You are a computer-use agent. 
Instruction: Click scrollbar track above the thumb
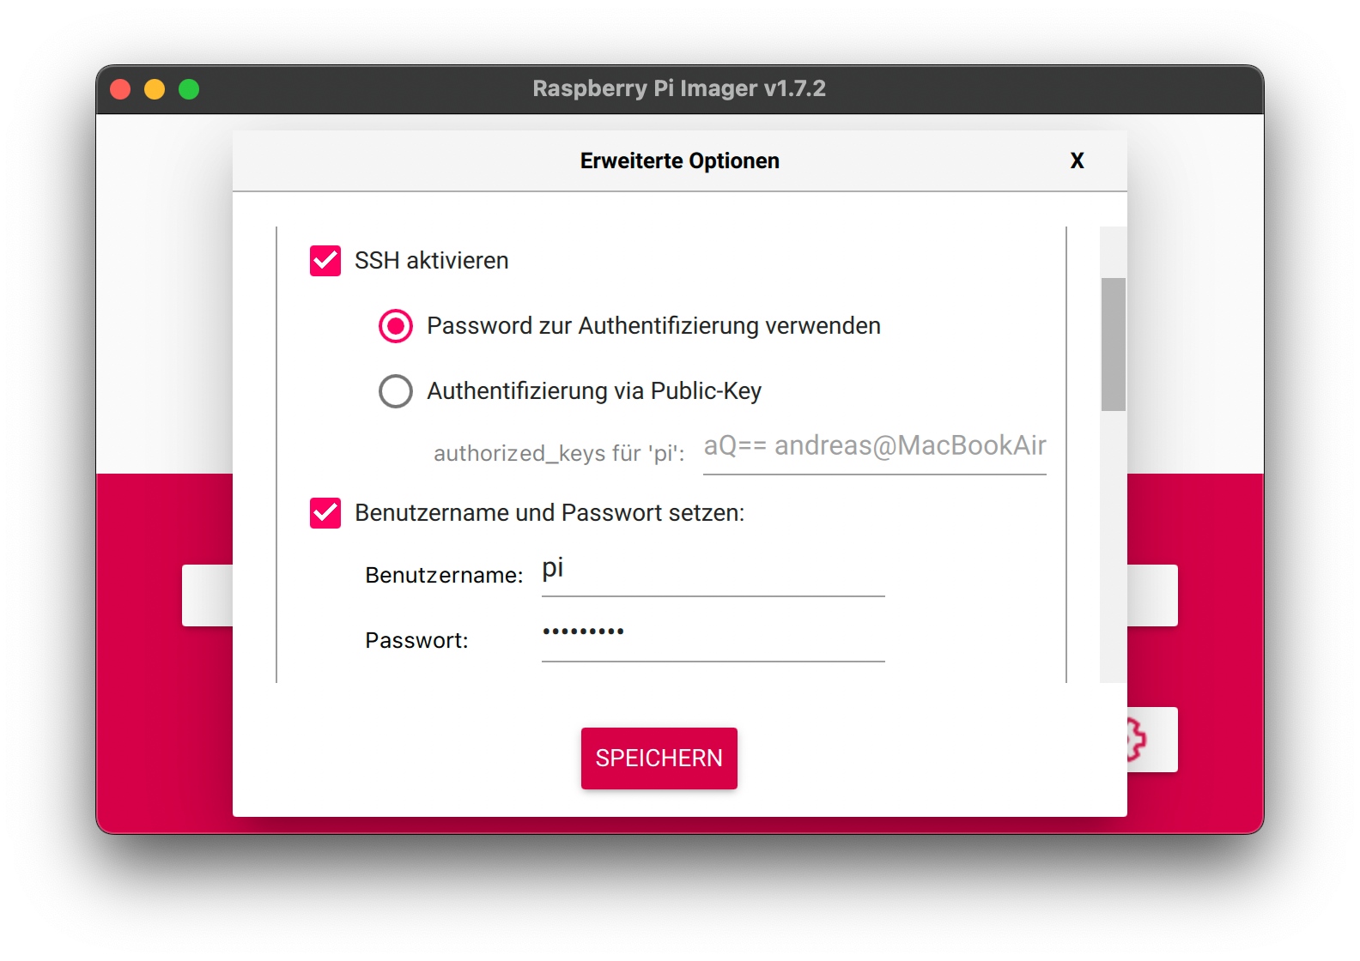(1113, 251)
